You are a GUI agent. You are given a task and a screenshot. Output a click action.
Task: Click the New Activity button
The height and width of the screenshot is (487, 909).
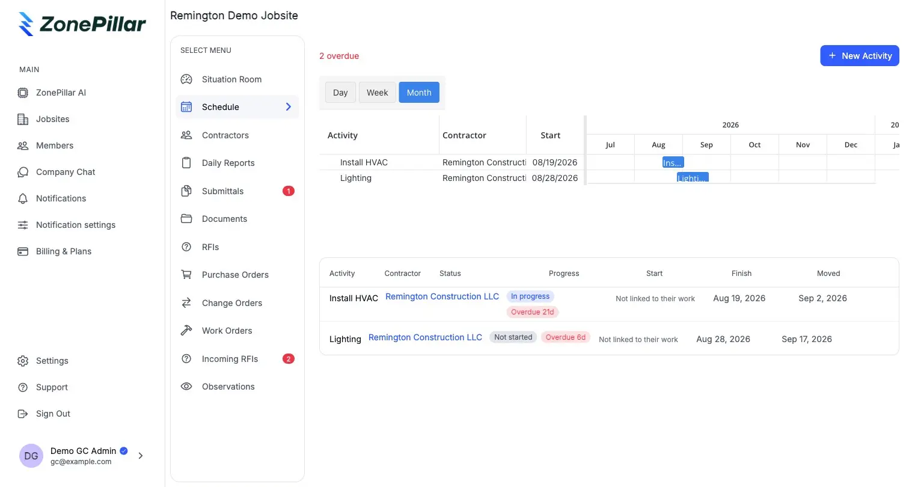860,56
